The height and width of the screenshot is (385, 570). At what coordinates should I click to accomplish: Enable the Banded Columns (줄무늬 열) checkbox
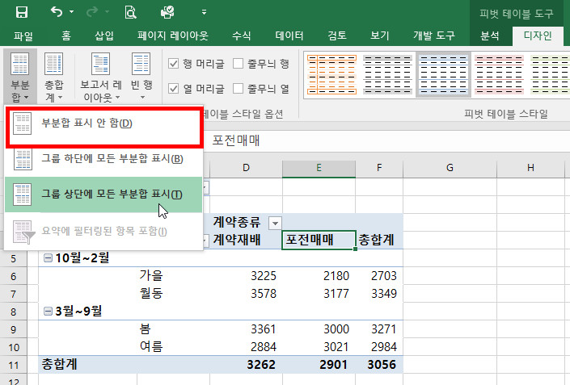[239, 88]
